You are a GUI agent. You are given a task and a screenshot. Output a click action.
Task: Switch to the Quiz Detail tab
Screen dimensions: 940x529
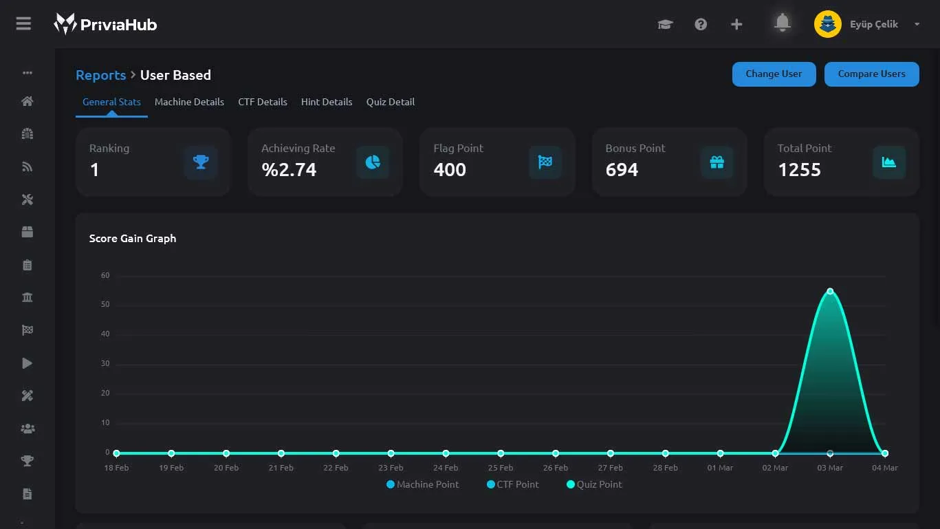tap(390, 102)
